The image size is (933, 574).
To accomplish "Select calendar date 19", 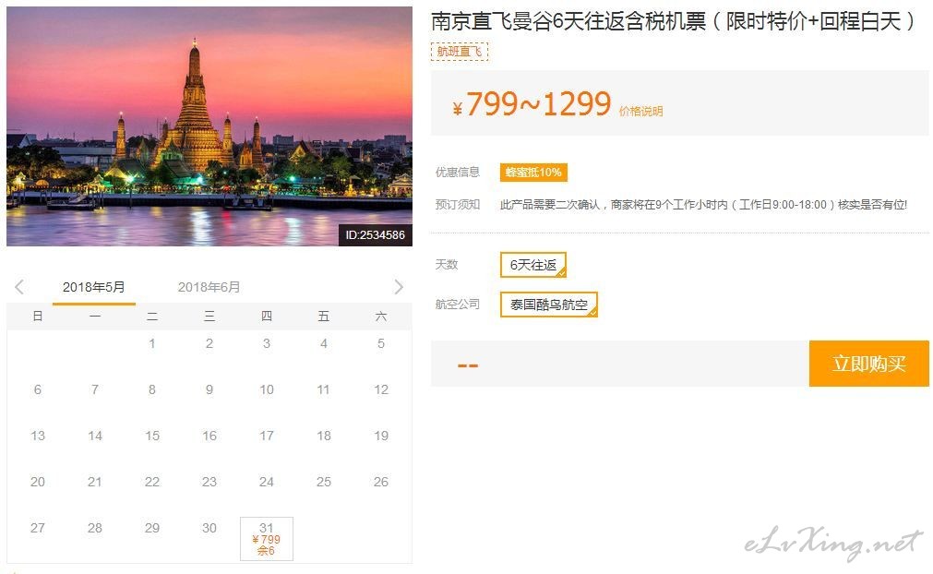I will (381, 436).
